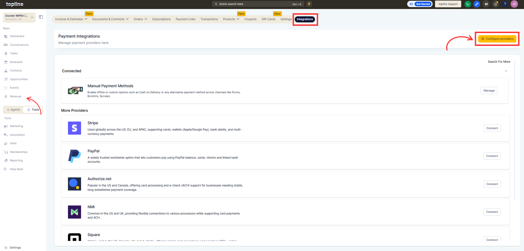Open the topline Support button
The image size is (524, 251).
pyautogui.click(x=448, y=4)
